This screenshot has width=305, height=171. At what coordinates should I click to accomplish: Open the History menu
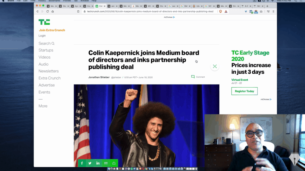point(42,1)
